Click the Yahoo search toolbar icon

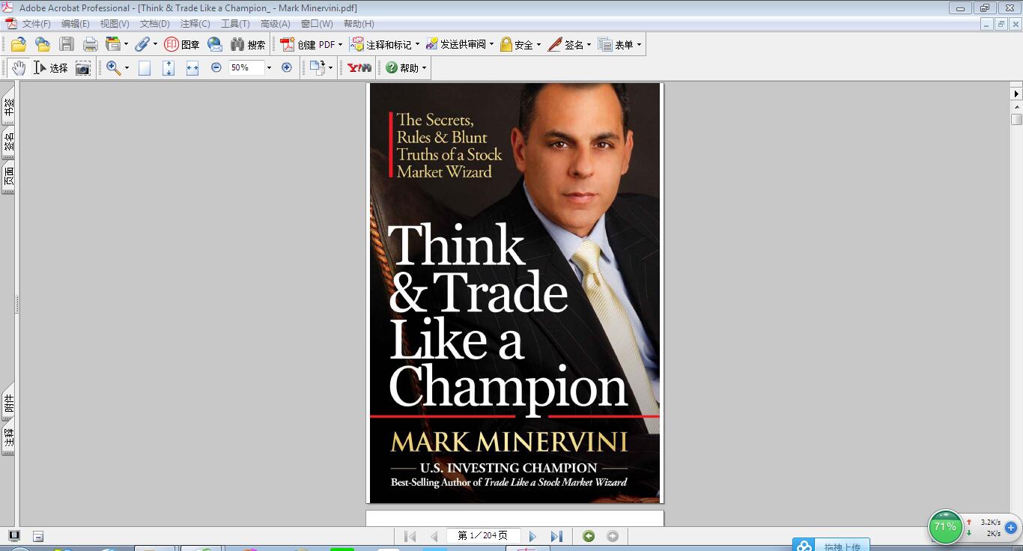[x=359, y=68]
